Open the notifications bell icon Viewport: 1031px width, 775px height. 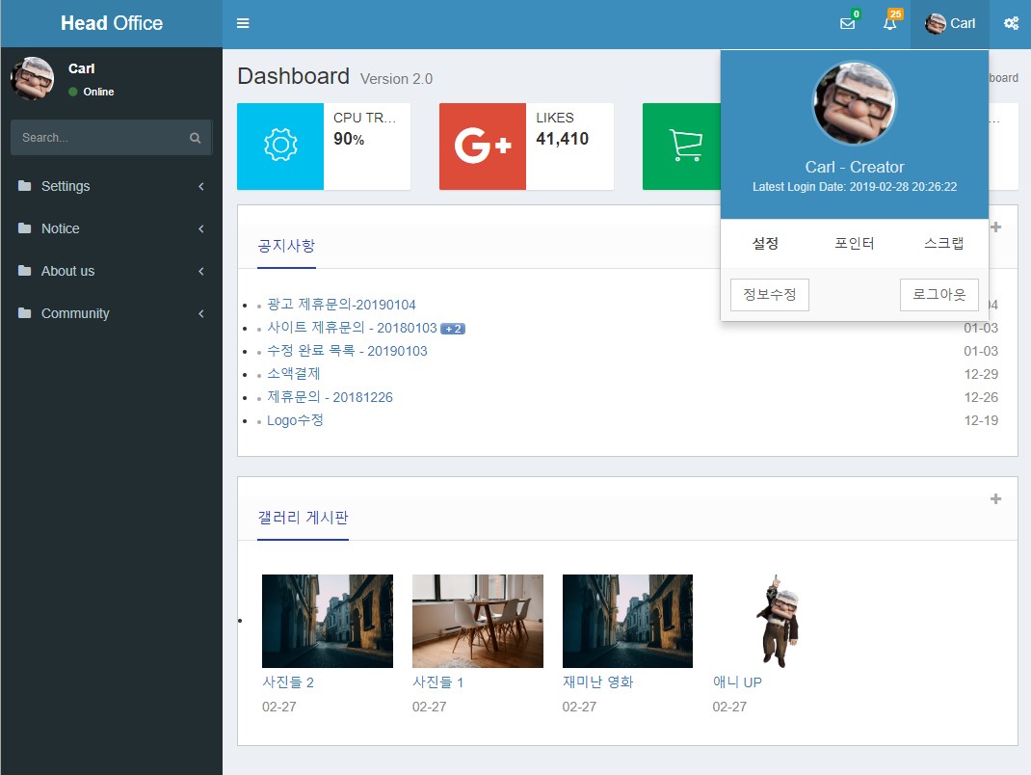(x=889, y=24)
